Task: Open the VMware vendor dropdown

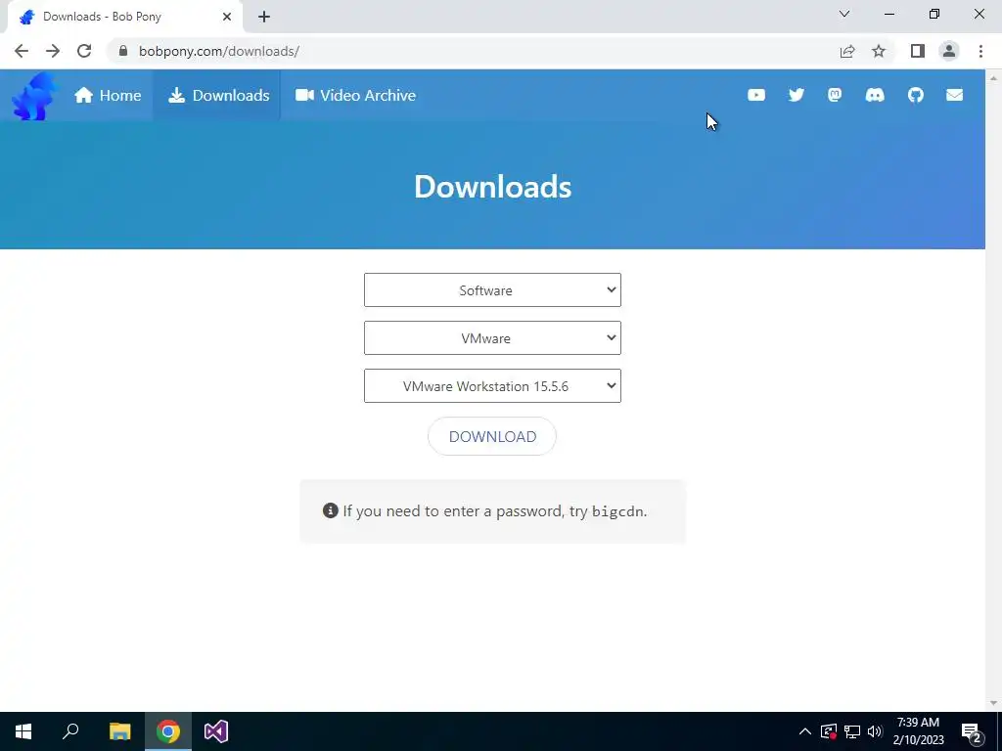Action: tap(492, 337)
